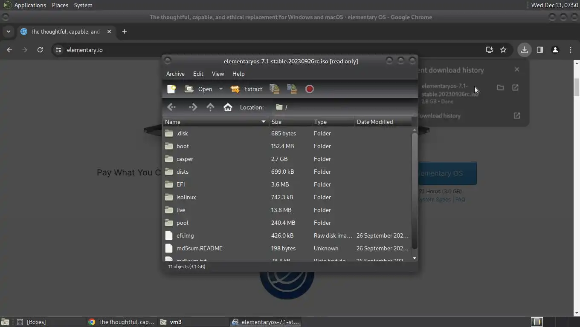The image size is (580, 327).
Task: Click the archive file list vertical scrollbar
Action: tap(415, 191)
